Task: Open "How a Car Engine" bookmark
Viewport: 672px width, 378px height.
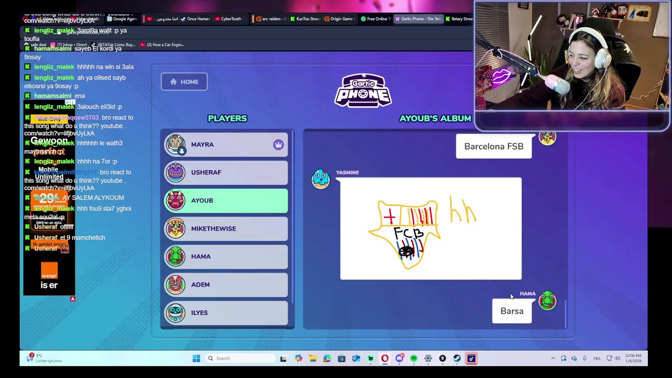Action: point(162,45)
